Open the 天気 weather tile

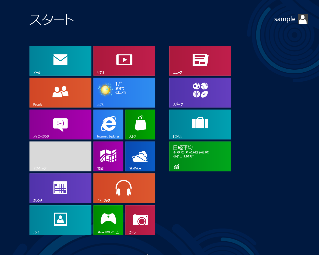[x=124, y=93]
